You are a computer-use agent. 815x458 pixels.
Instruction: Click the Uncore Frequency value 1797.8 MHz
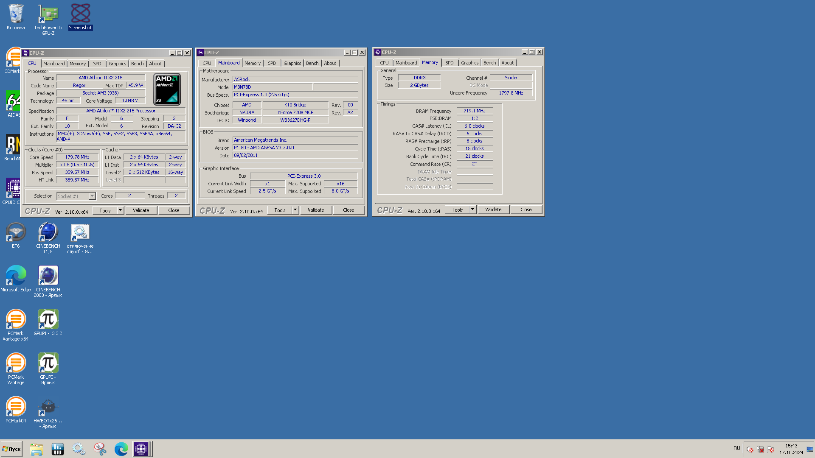tap(511, 93)
